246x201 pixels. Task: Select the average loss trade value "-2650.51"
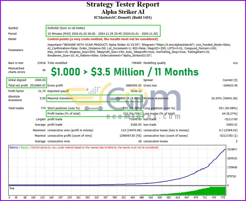[231, 125]
